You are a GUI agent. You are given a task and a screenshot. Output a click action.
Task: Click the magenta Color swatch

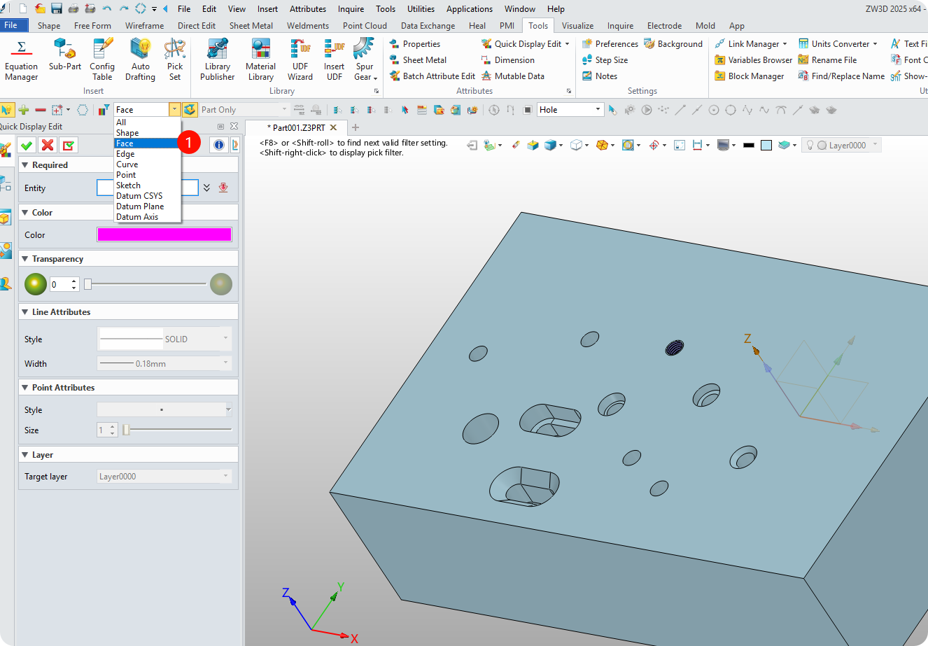tap(164, 234)
